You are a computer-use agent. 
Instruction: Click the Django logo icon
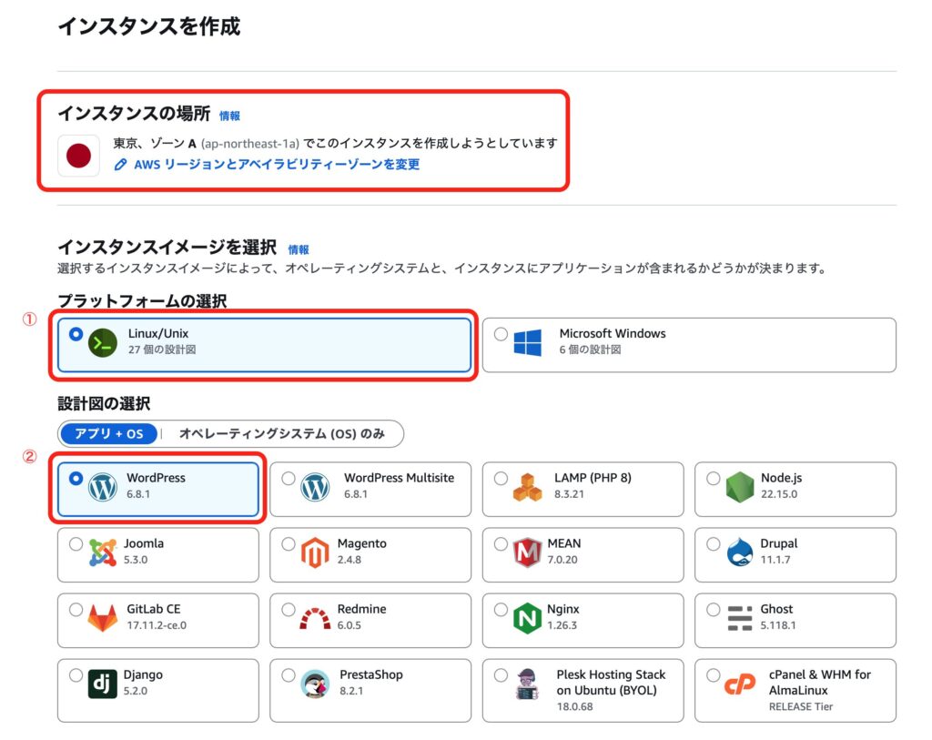[103, 684]
